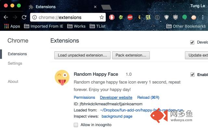Open the Apps grid shortcut
208x130 pixels.
coord(12,26)
